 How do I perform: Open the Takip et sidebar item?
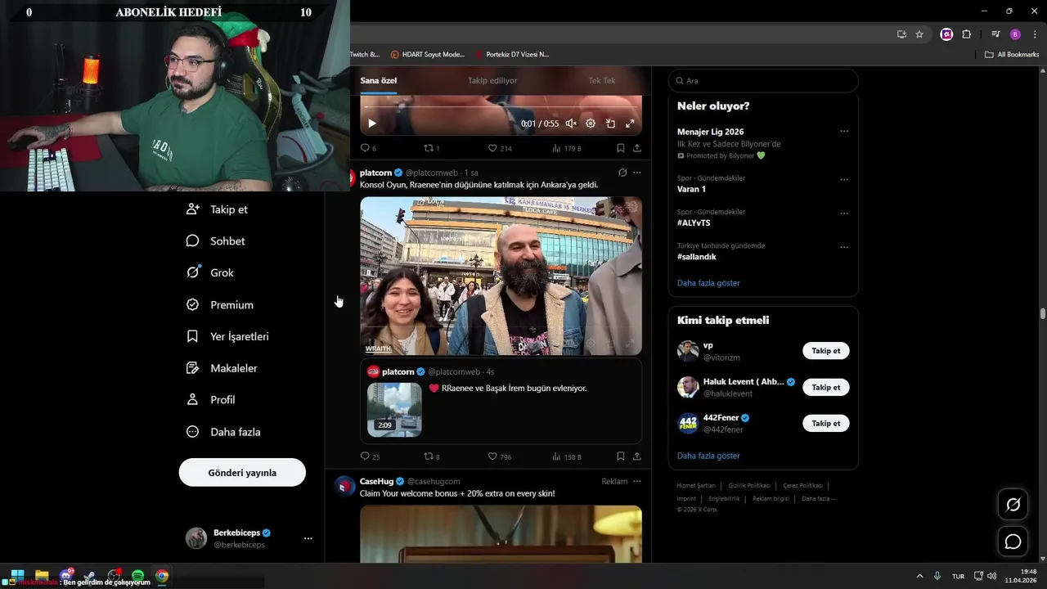(x=217, y=209)
